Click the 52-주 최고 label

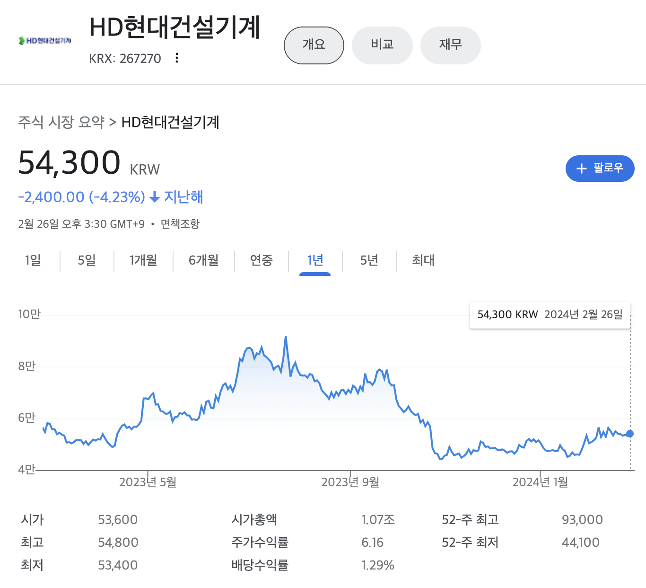471,520
